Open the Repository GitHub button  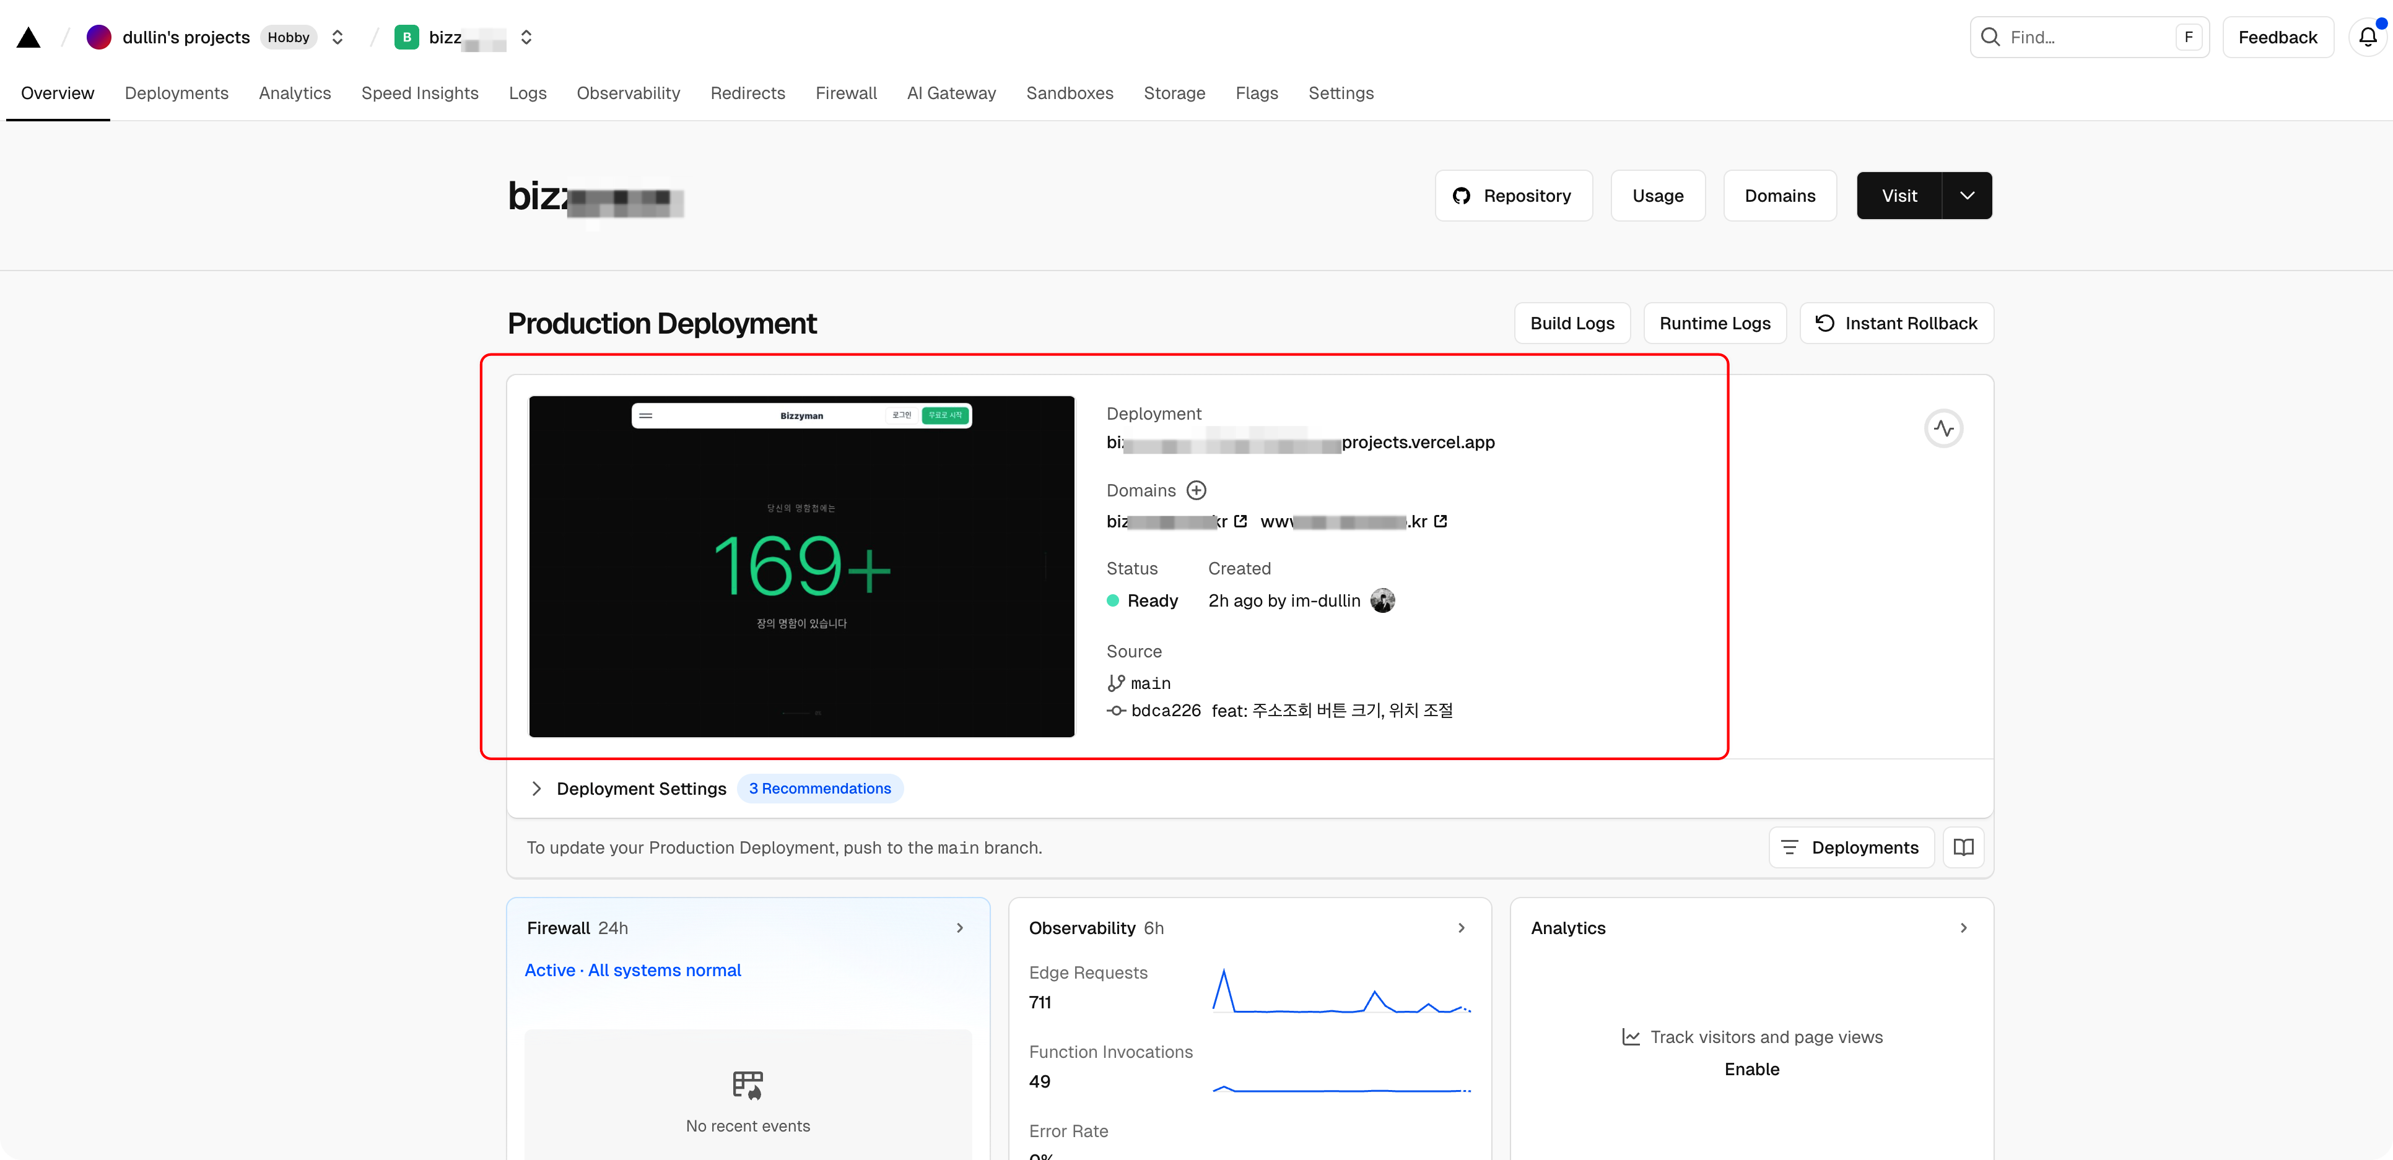coord(1514,196)
